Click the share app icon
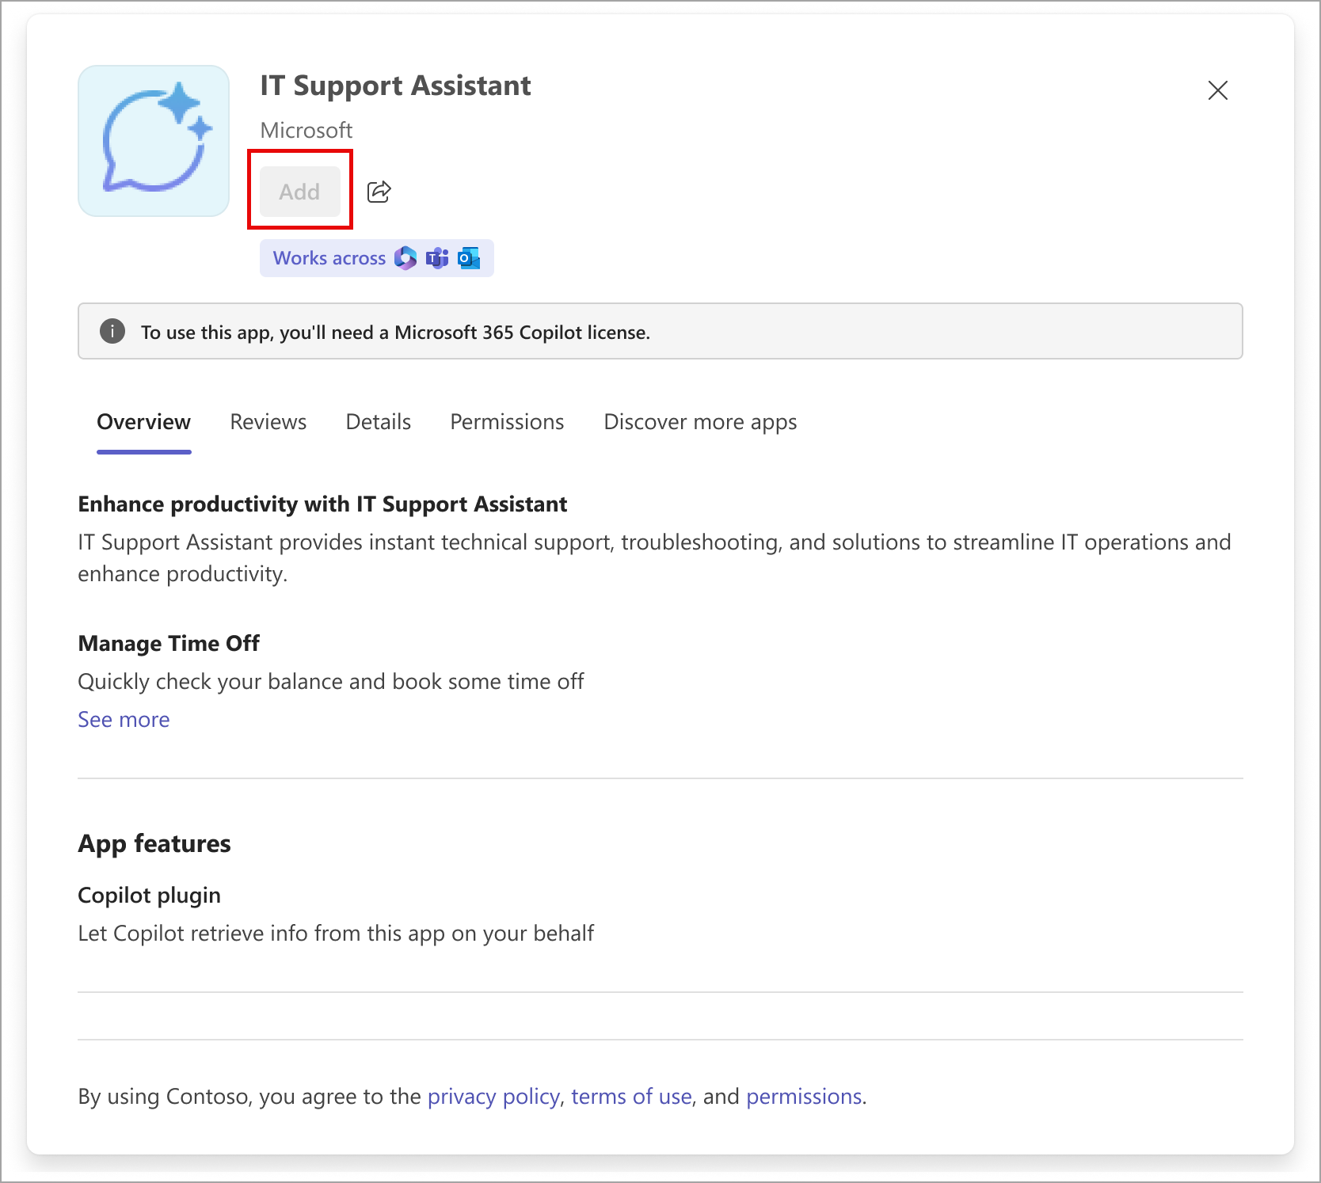This screenshot has width=1321, height=1183. (x=379, y=192)
